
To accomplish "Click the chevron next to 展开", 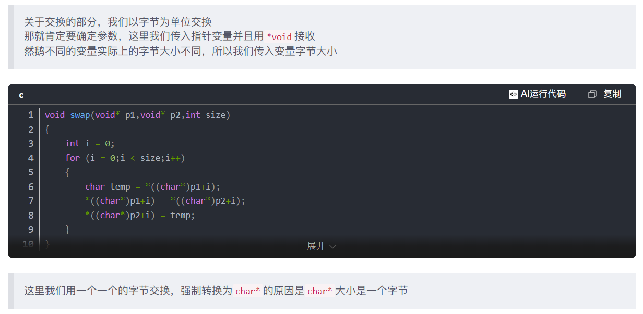I will [333, 246].
